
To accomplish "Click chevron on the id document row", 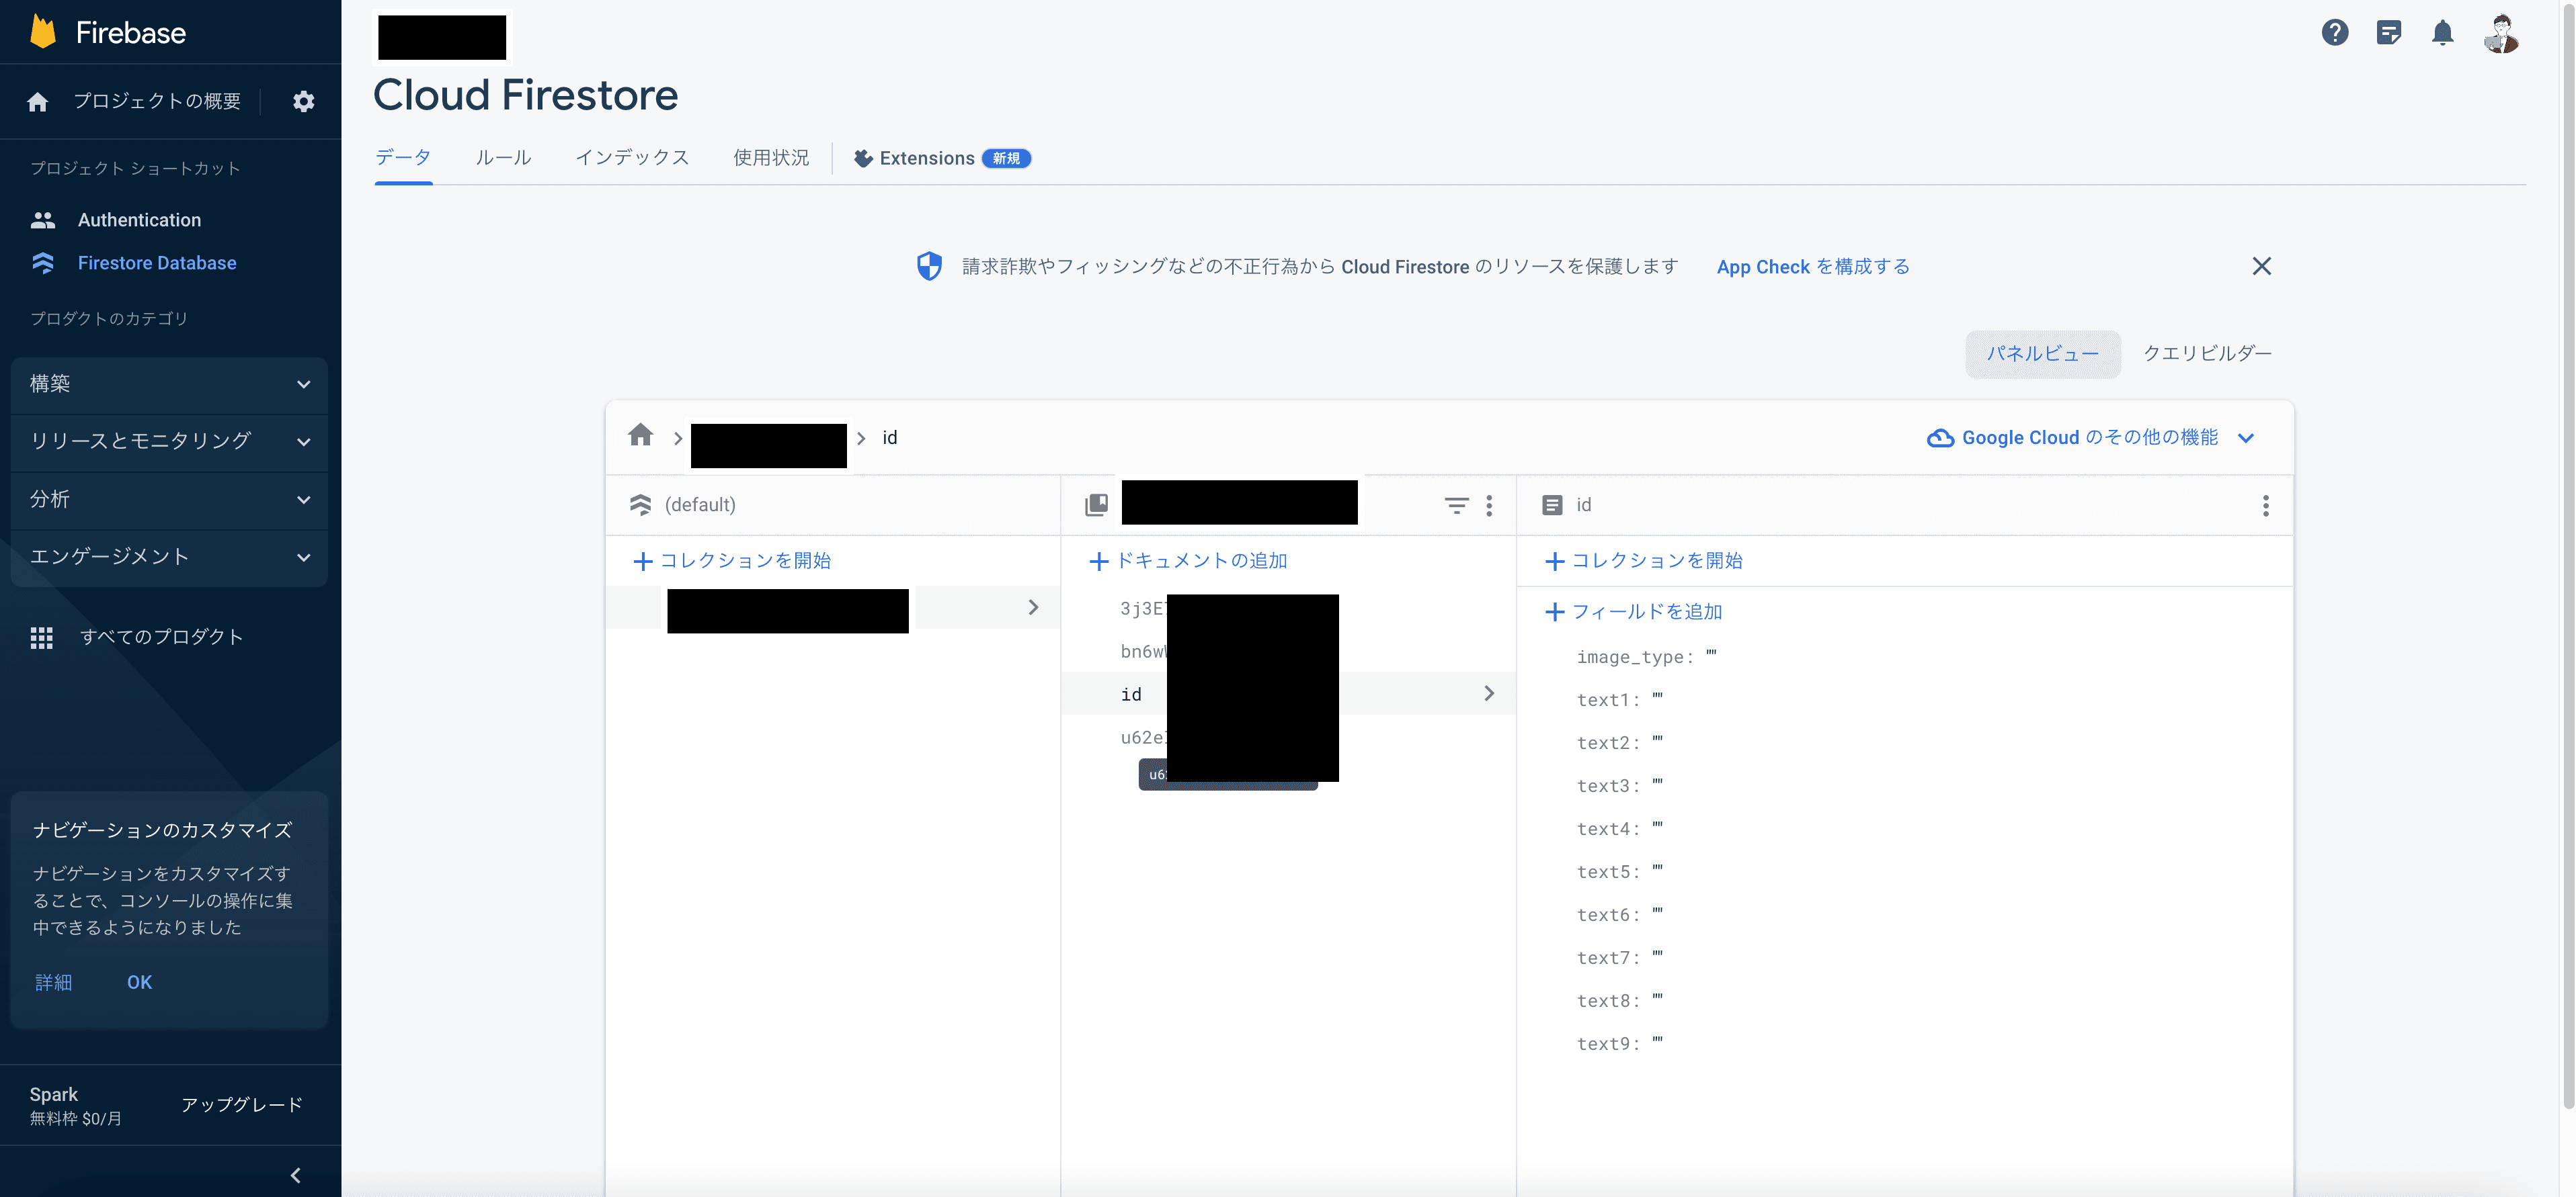I will pyautogui.click(x=1489, y=693).
